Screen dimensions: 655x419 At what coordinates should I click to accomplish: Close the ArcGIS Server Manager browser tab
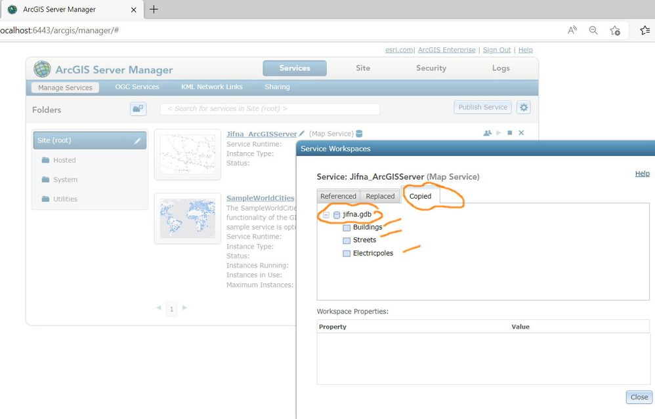(134, 10)
